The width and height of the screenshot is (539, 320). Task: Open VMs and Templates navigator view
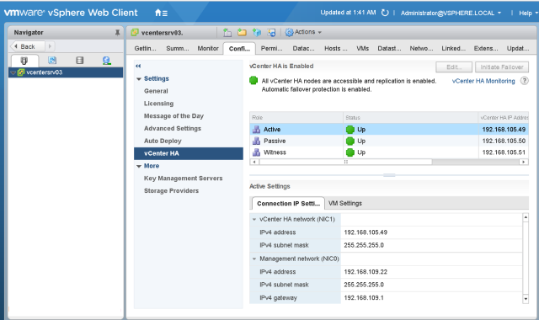click(52, 61)
